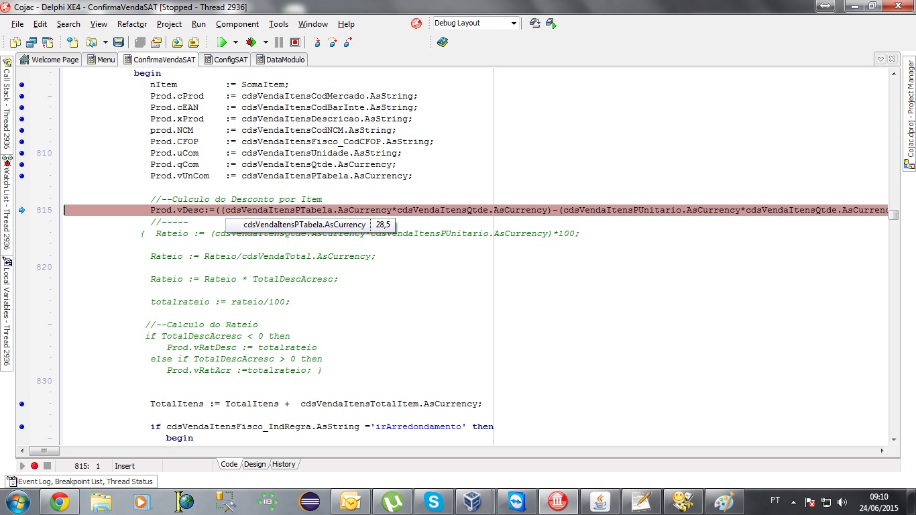The image size is (916, 515).
Task: Click the Run Until Return debugger icon
Action: click(x=349, y=42)
